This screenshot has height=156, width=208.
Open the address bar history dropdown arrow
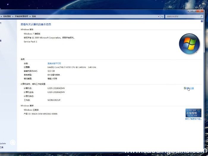pyautogui.click(x=159, y=16)
